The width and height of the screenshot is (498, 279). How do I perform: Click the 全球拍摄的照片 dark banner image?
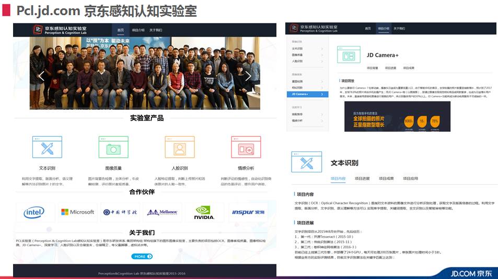[x=397, y=116]
